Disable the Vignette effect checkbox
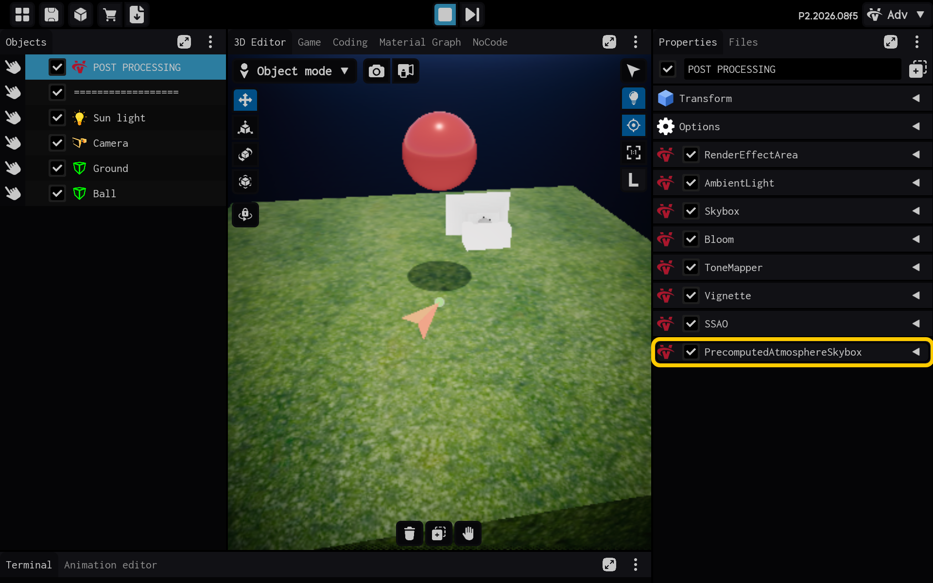 (691, 295)
